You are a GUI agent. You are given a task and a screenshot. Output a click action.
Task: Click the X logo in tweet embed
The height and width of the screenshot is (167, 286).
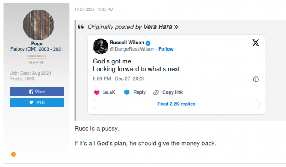pos(255,43)
